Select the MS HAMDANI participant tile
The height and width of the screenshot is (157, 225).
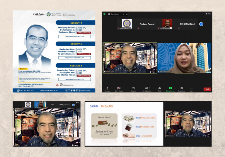[187, 24]
